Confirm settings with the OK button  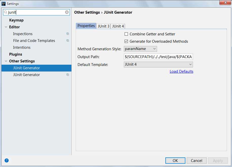point(175,160)
